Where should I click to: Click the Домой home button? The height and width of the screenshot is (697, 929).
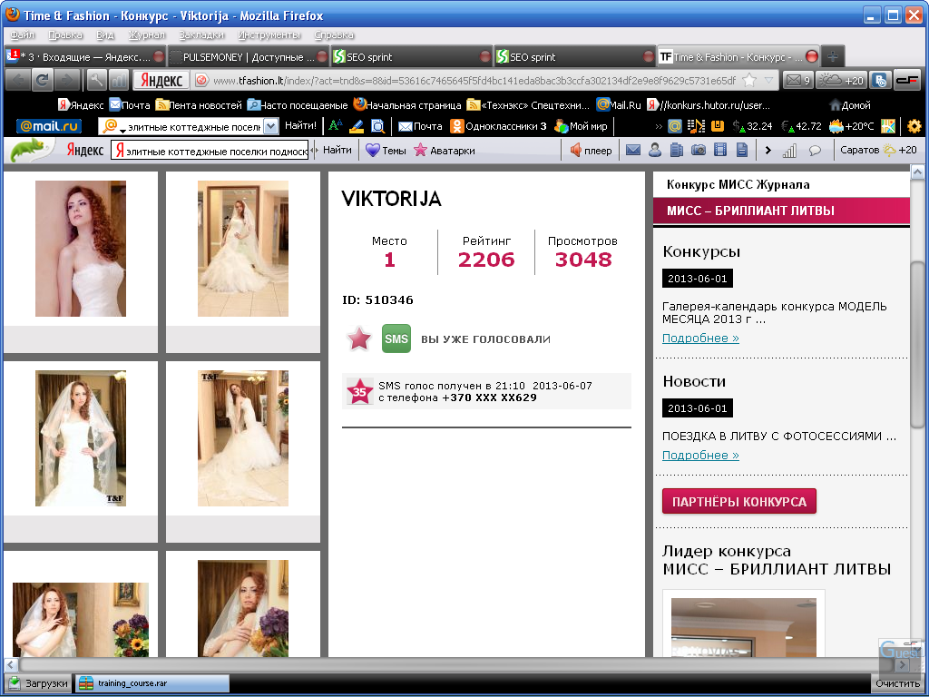849,105
